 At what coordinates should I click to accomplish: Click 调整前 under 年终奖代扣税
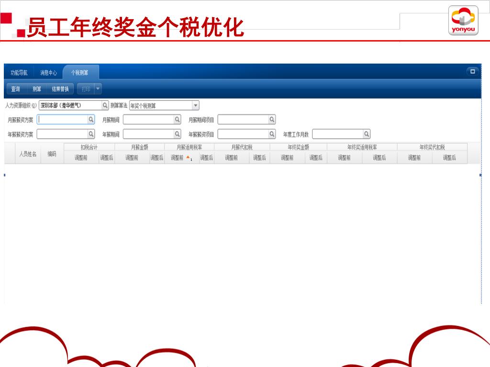click(x=414, y=158)
